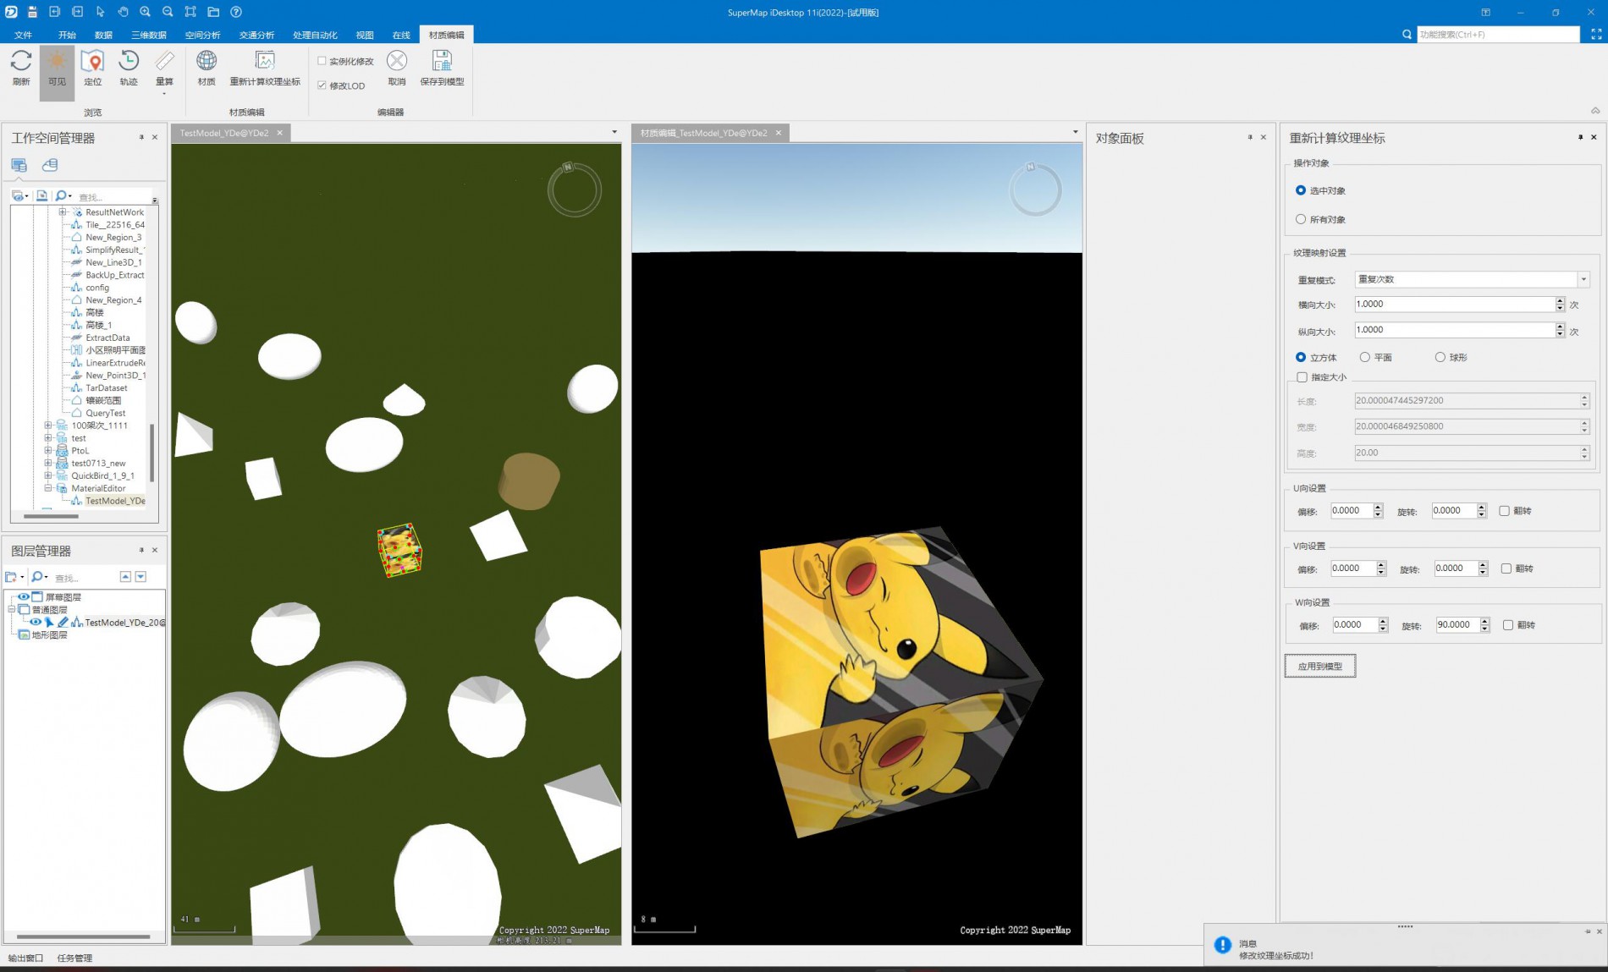The height and width of the screenshot is (972, 1608).
Task: Select the 选中对象 radio button
Action: [x=1301, y=190]
